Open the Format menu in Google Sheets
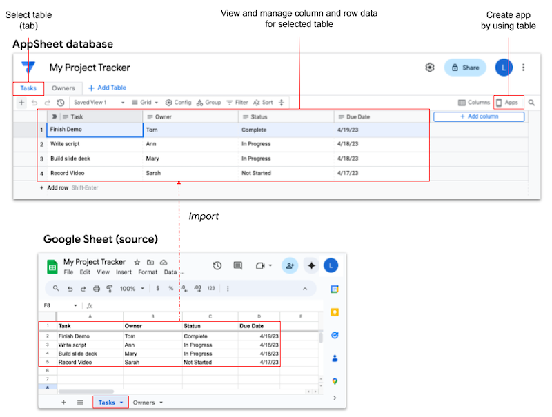Image resolution: width=552 pixels, height=417 pixels. click(148, 272)
